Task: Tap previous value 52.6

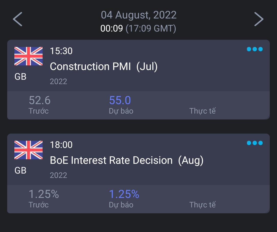Action: click(39, 100)
